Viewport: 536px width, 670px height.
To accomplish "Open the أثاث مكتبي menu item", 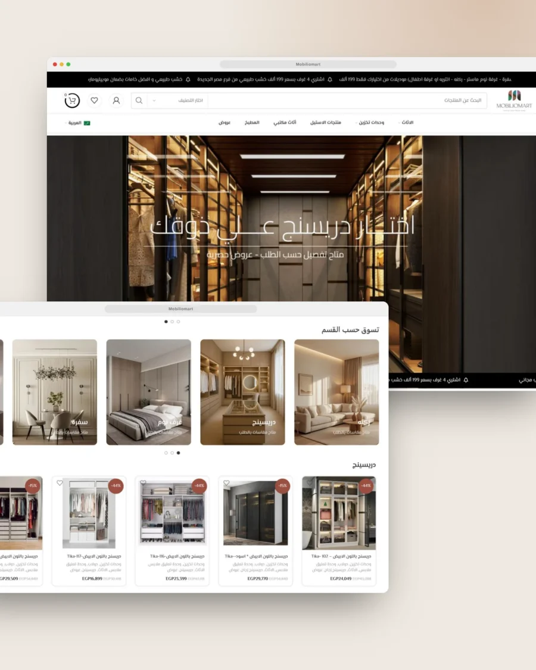I will 285,123.
